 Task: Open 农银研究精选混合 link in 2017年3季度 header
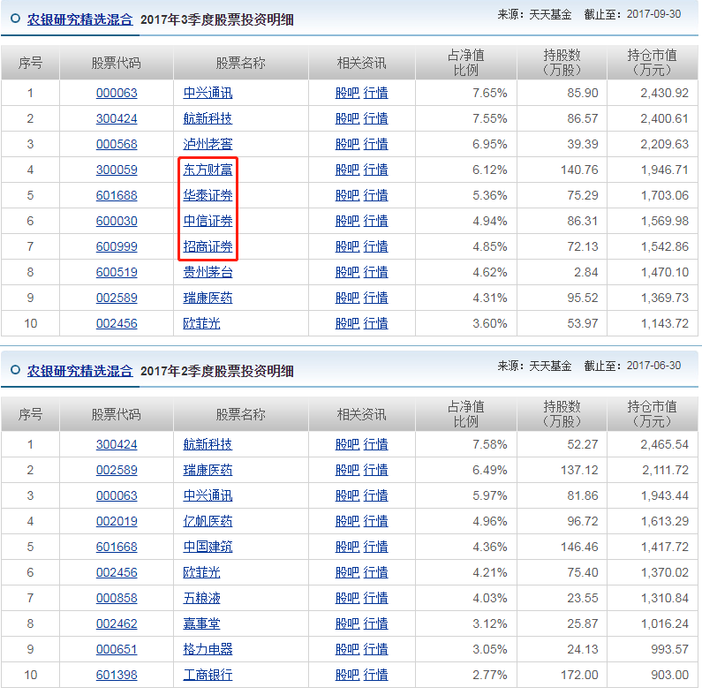[79, 19]
